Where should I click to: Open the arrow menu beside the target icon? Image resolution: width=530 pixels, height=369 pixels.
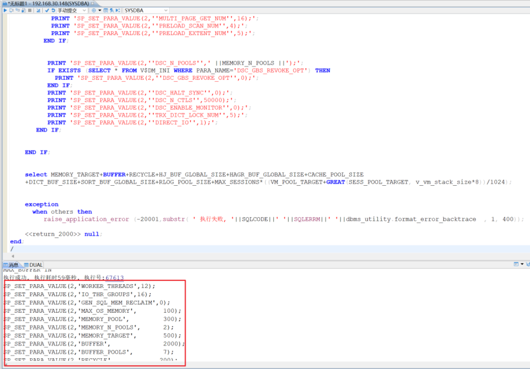click(x=100, y=10)
